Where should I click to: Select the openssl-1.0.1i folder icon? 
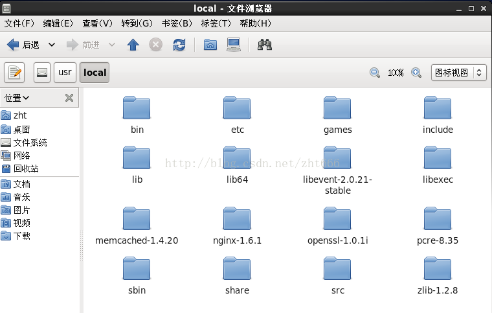(337, 218)
